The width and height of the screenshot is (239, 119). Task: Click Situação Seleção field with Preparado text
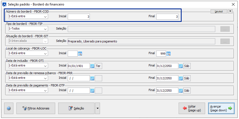141,41
